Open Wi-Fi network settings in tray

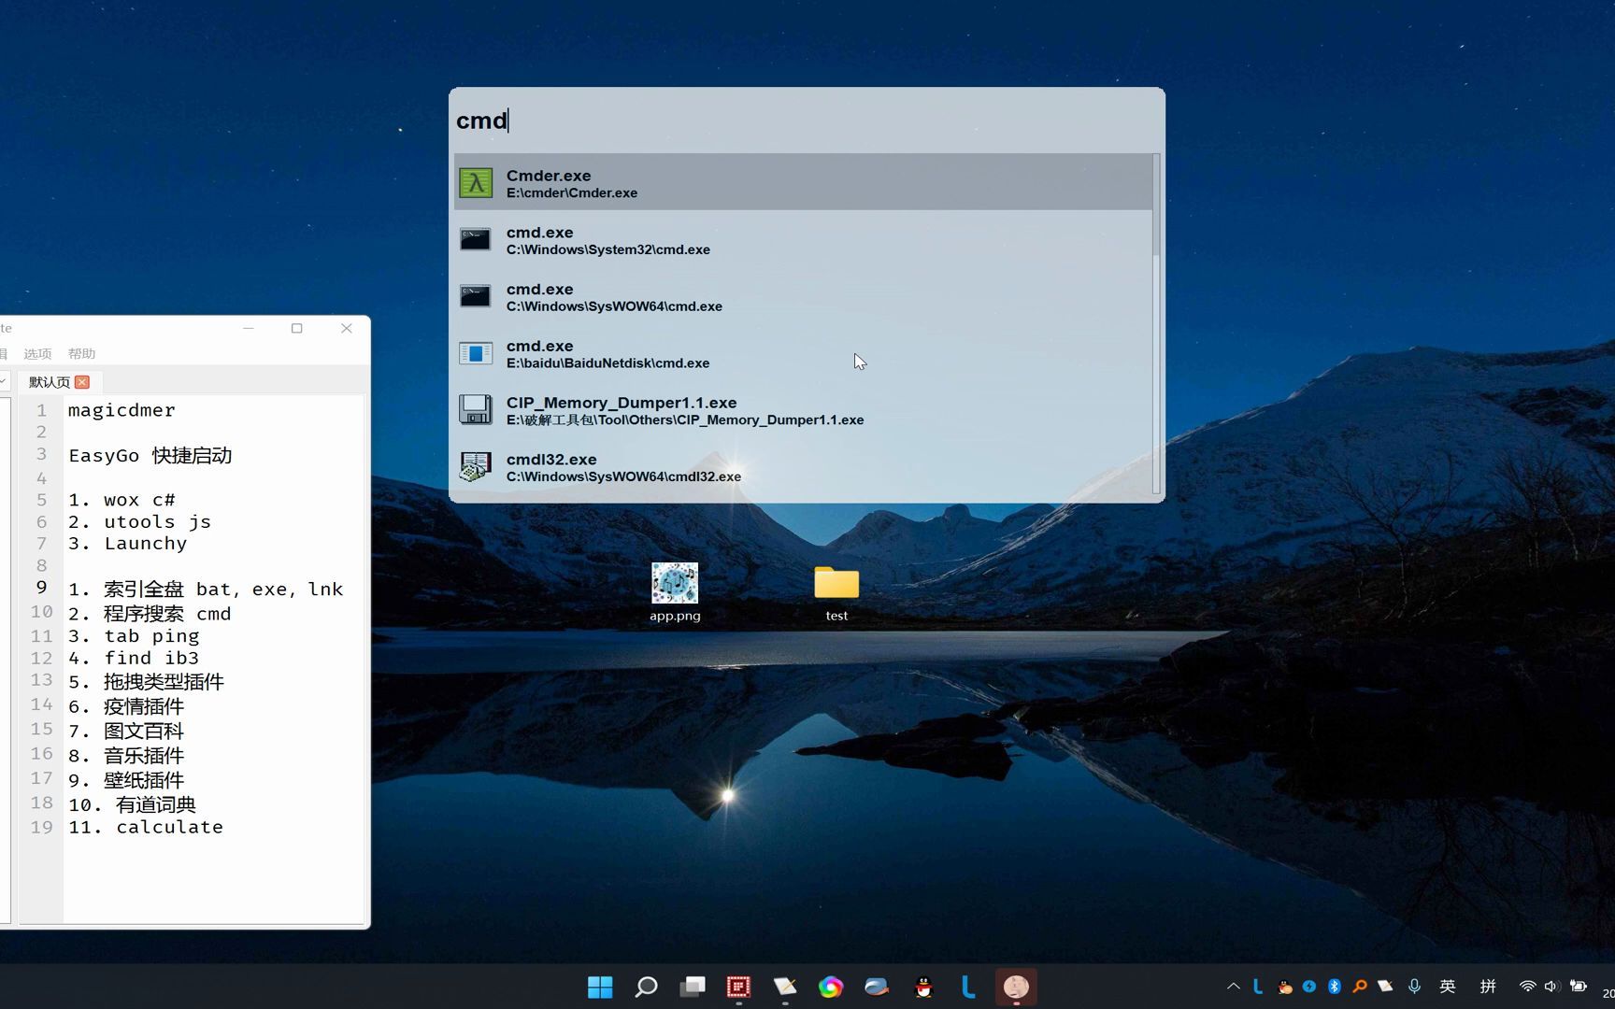coord(1527,987)
